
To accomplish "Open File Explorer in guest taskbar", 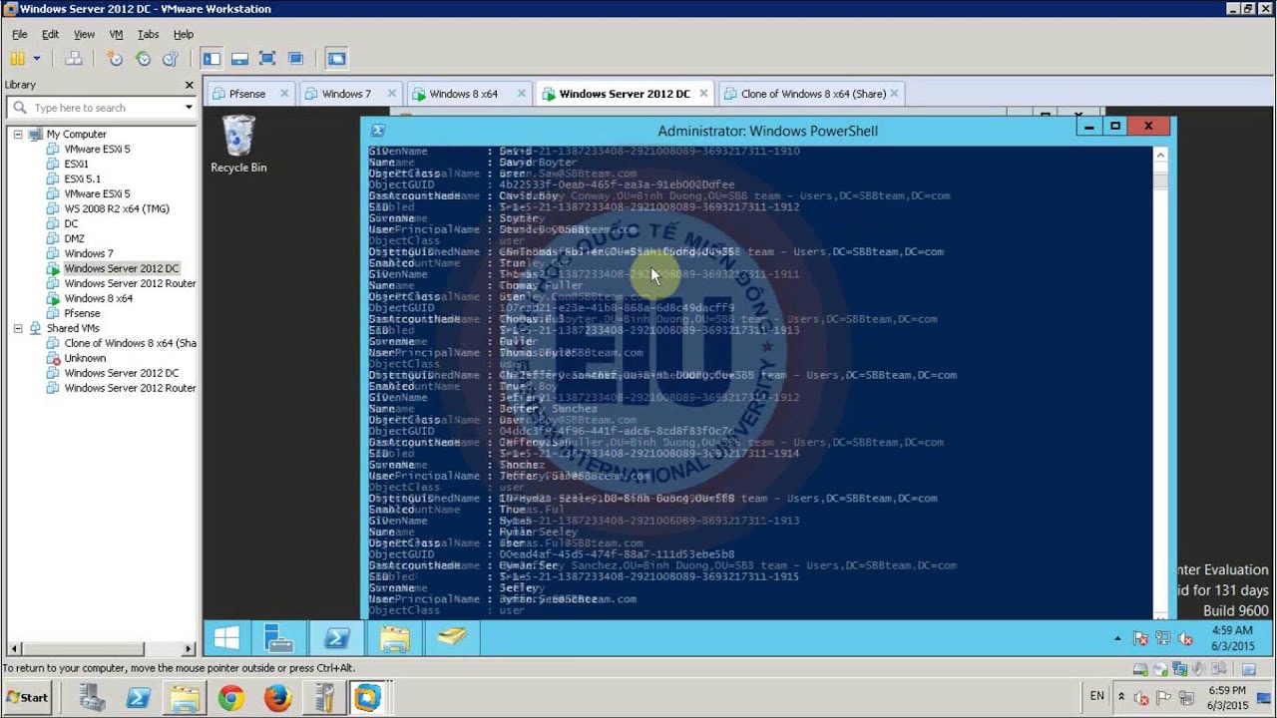I will click(x=395, y=638).
